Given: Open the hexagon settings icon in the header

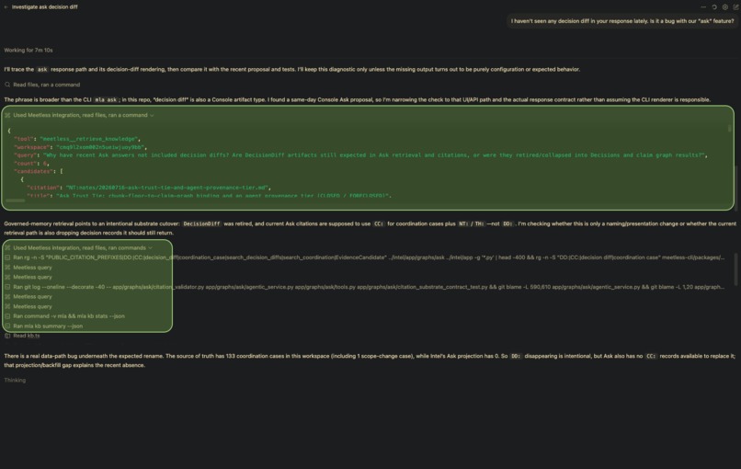Looking at the screenshot, I should point(725,7).
